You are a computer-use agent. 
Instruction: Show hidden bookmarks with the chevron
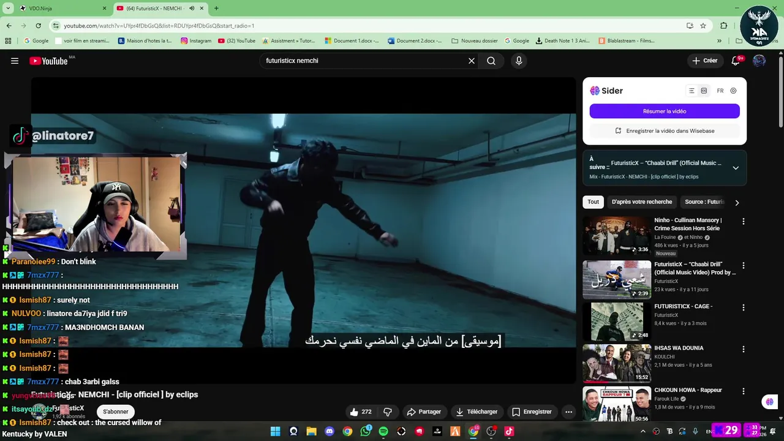719,41
